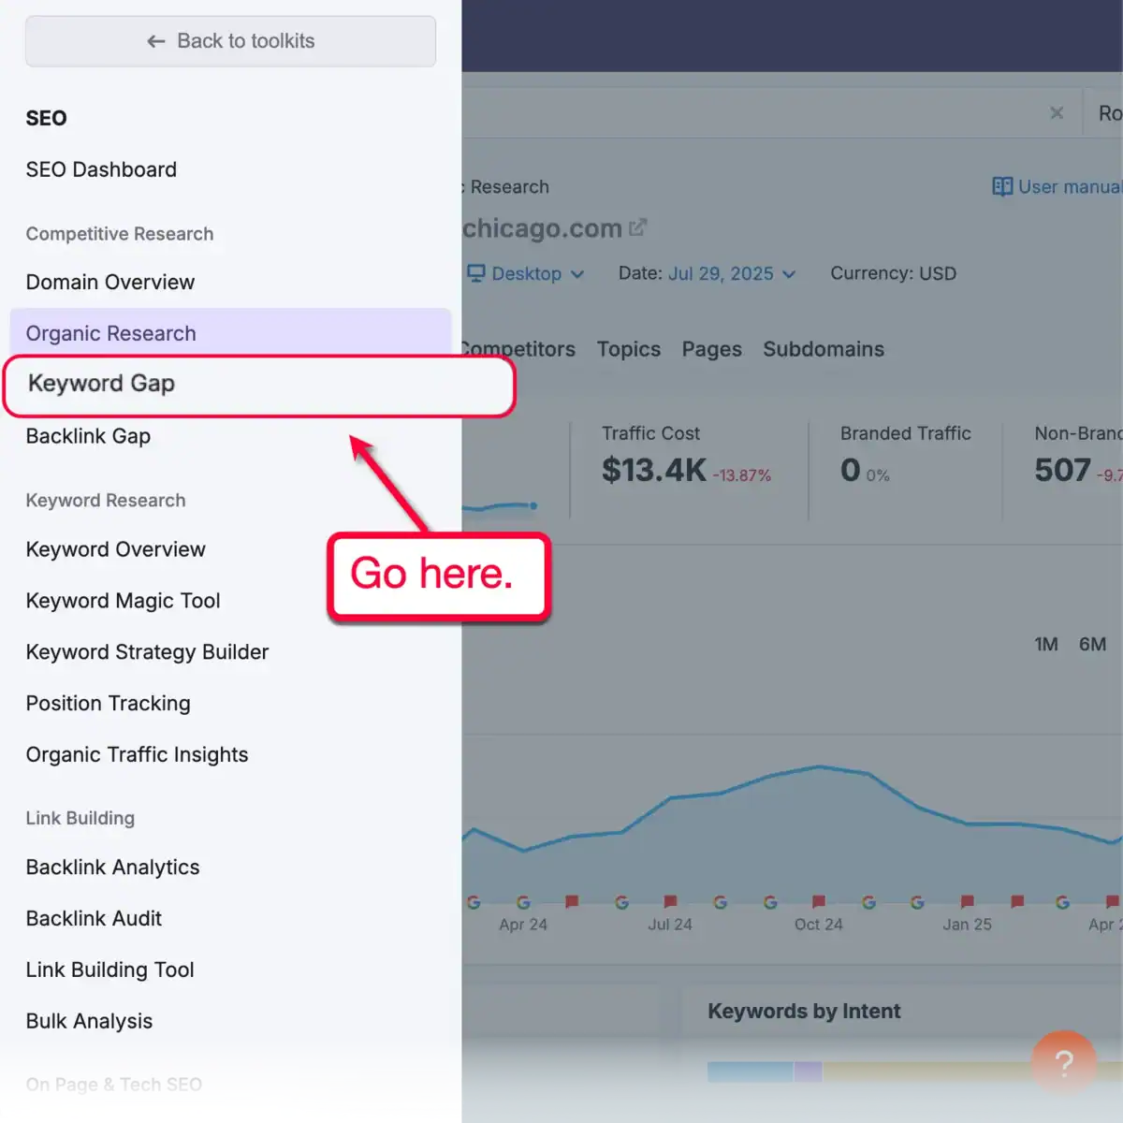This screenshot has height=1123, width=1123.
Task: Click the blue segment of Keywords by Intent bar
Action: 749,1072
